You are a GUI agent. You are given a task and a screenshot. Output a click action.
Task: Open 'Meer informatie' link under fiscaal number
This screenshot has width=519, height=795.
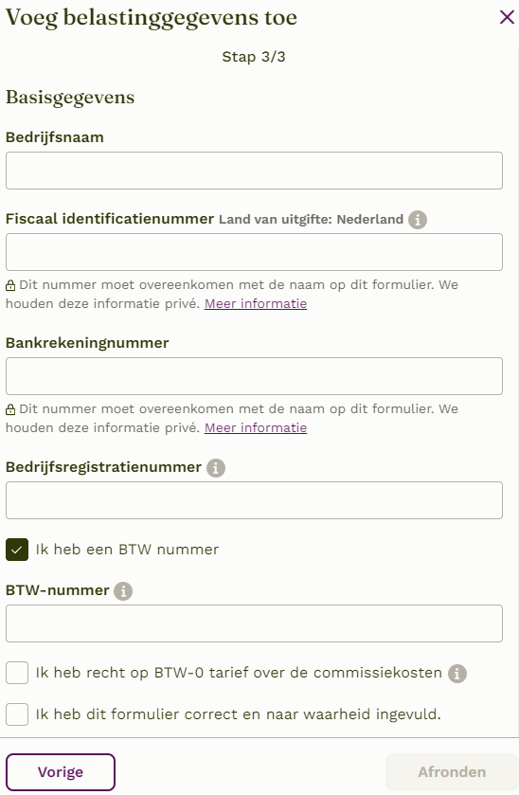(256, 304)
